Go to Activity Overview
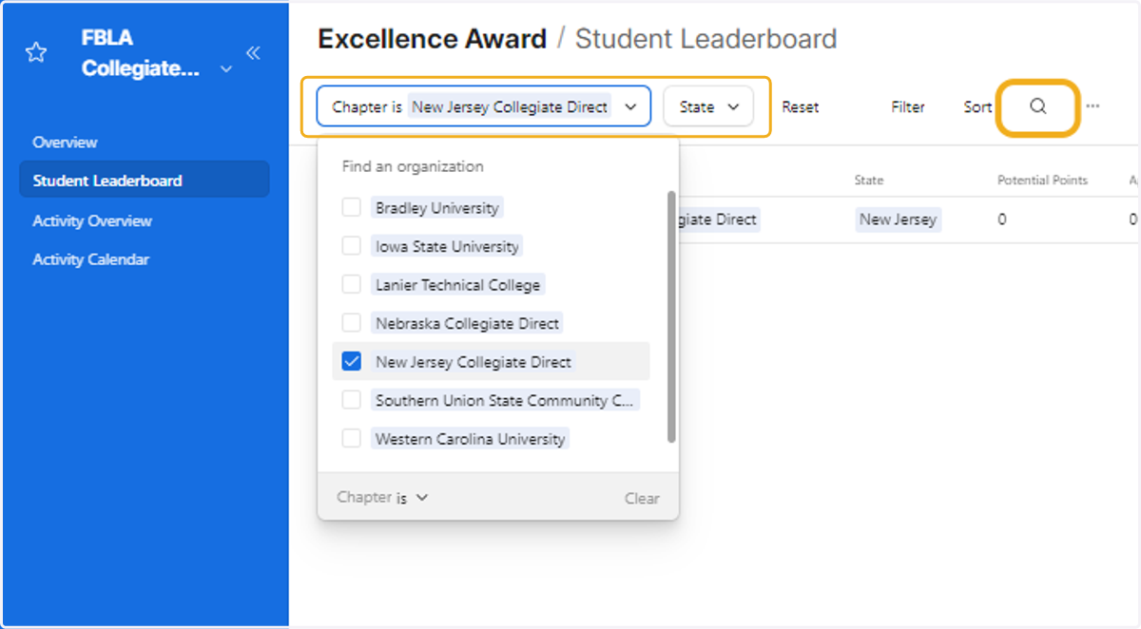 click(92, 220)
